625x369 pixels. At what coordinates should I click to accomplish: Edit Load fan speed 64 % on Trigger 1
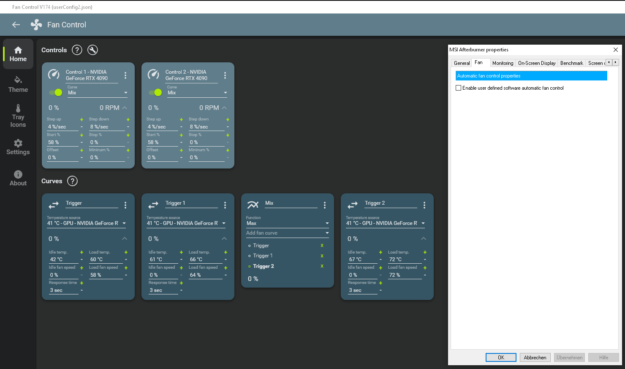pyautogui.click(x=206, y=275)
